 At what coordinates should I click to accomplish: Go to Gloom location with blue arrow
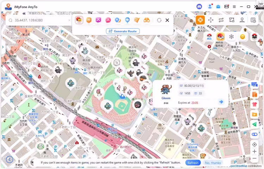tap(221, 102)
